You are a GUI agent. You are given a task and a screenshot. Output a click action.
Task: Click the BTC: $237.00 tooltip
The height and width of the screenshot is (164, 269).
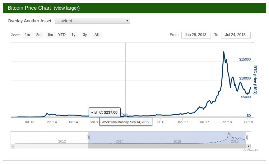105,112
